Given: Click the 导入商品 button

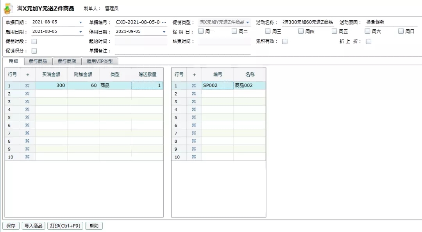Looking at the screenshot, I should [x=33, y=226].
